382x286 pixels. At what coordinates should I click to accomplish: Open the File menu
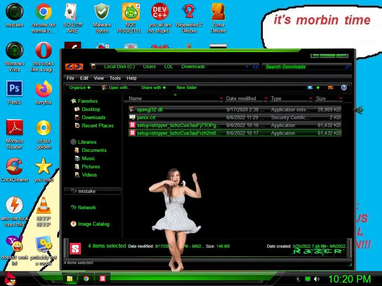point(70,78)
